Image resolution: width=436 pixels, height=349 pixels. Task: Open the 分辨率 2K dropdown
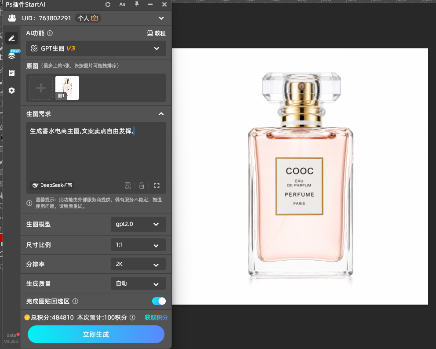pyautogui.click(x=138, y=264)
